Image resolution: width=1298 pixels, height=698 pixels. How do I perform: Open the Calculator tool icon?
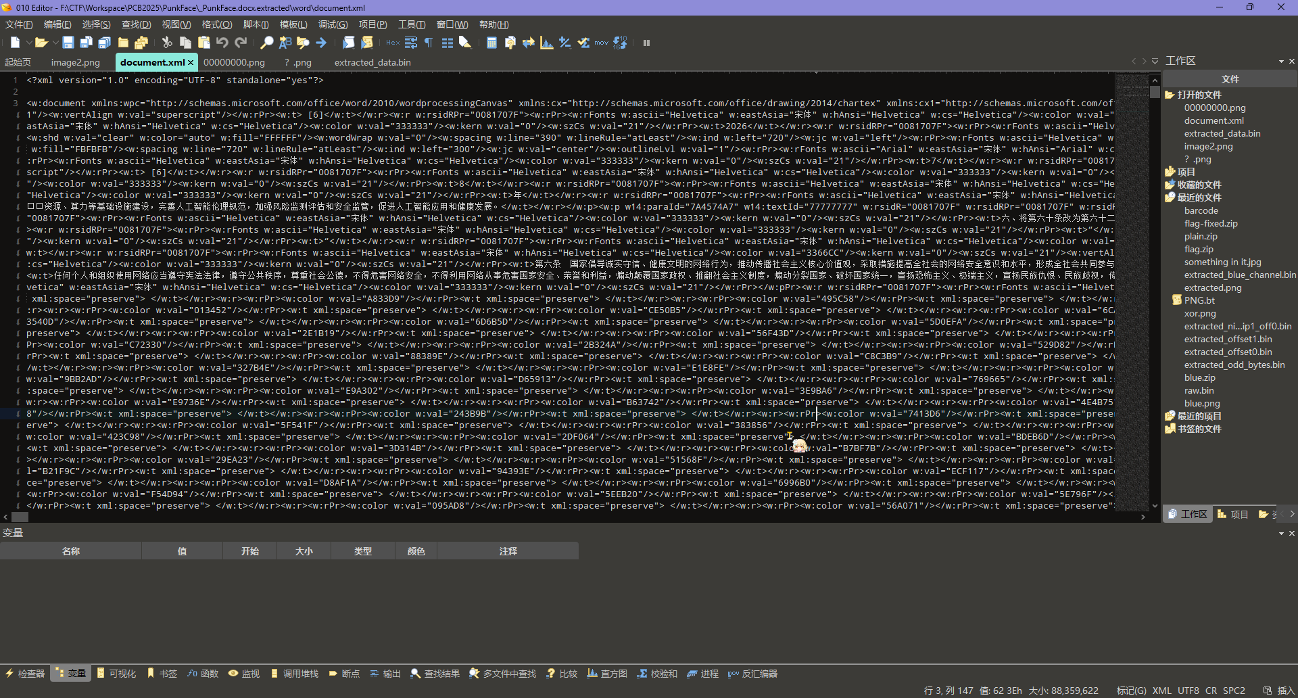point(491,43)
